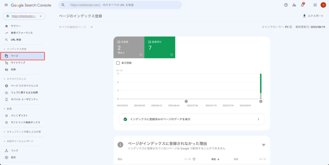Open インデックスに登録済みのページのデータを表示 link
Image resolution: width=329 pixels, height=165 pixels.
(x=191, y=119)
